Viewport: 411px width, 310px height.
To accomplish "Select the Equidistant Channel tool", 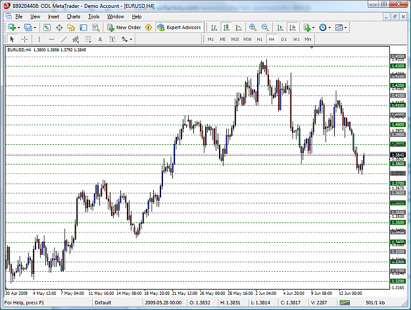I will [76, 39].
